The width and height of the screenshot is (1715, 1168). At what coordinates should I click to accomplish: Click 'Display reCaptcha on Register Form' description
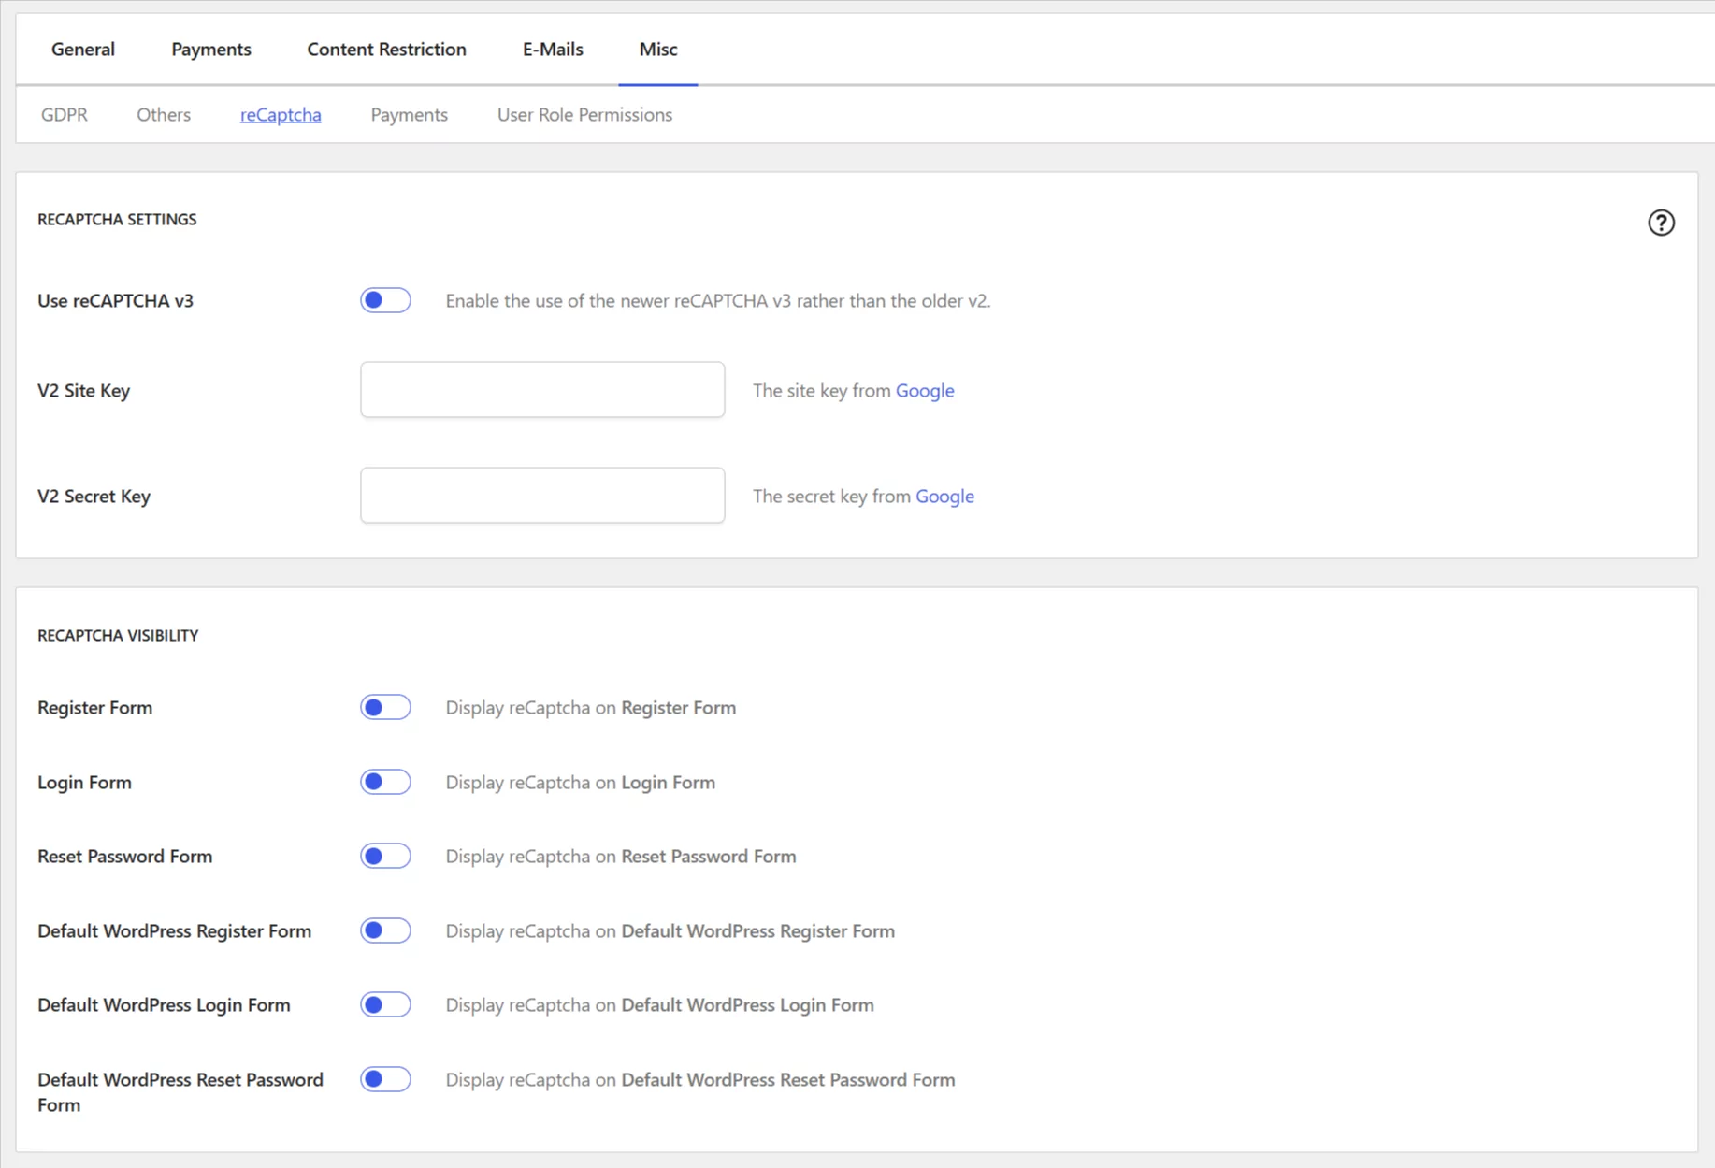click(590, 707)
